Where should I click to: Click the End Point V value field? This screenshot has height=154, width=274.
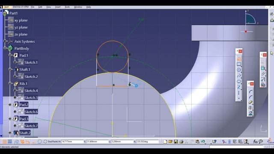(97, 142)
